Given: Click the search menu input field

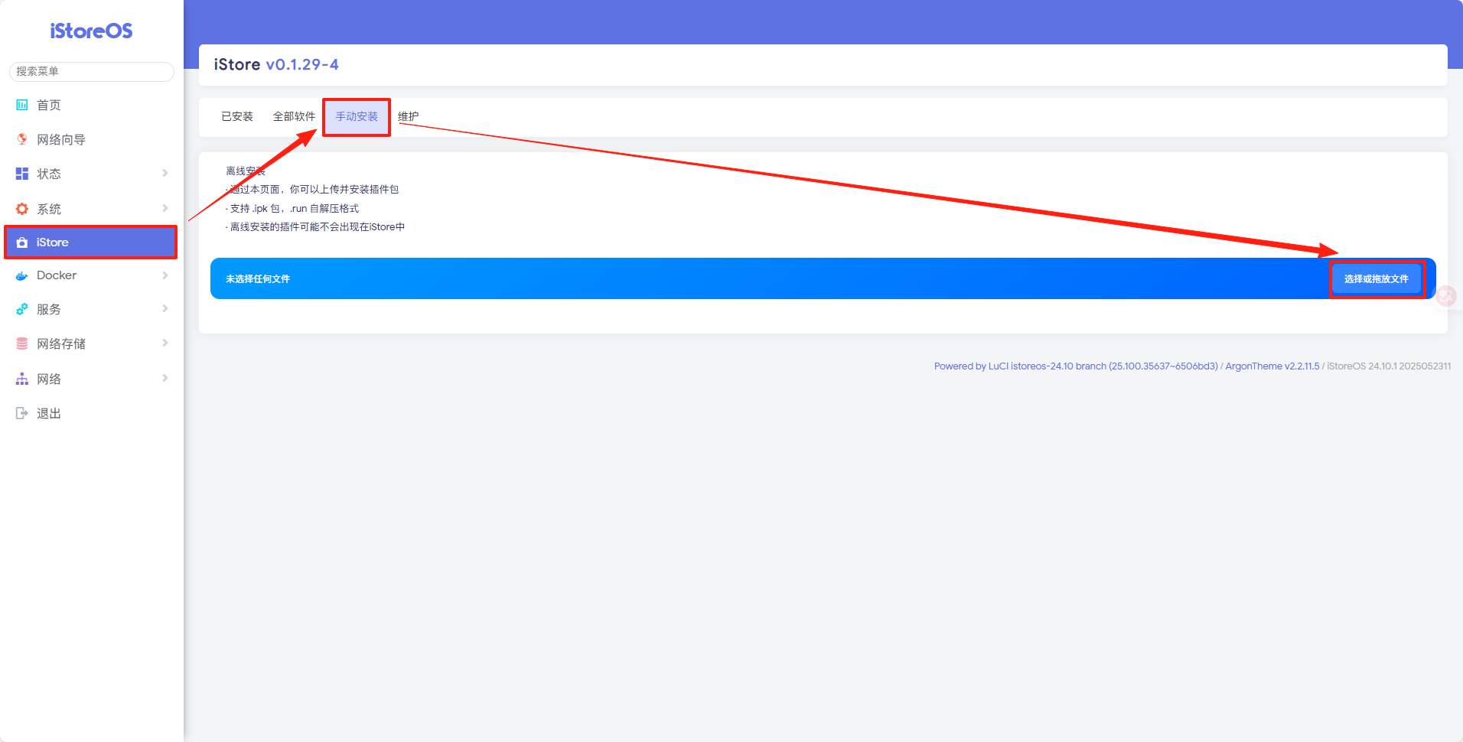Looking at the screenshot, I should point(91,71).
